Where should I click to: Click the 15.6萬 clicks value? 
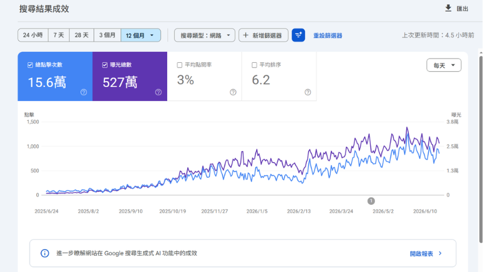point(47,82)
